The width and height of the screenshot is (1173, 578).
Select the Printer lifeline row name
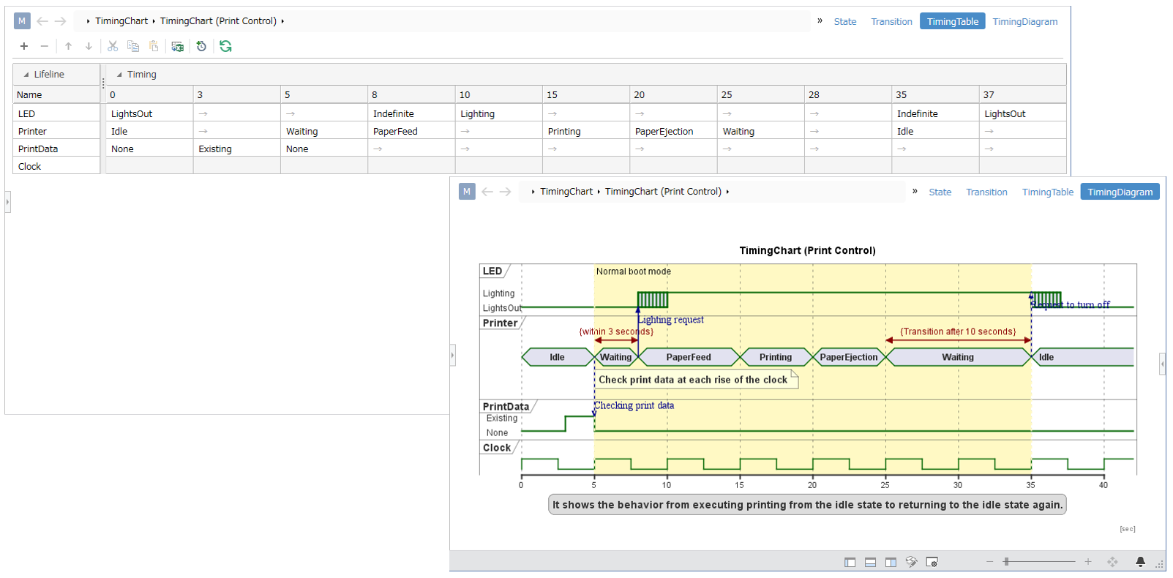(56, 131)
